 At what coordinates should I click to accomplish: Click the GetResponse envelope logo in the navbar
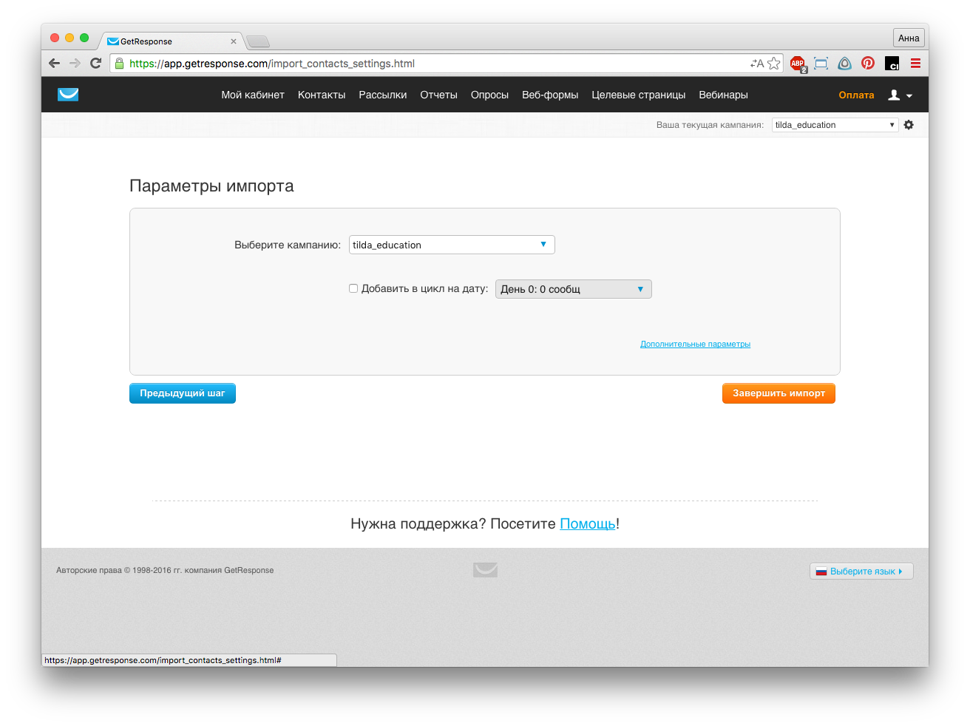[68, 95]
